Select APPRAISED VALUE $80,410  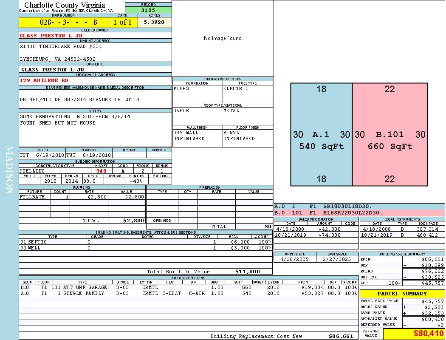pos(433,319)
